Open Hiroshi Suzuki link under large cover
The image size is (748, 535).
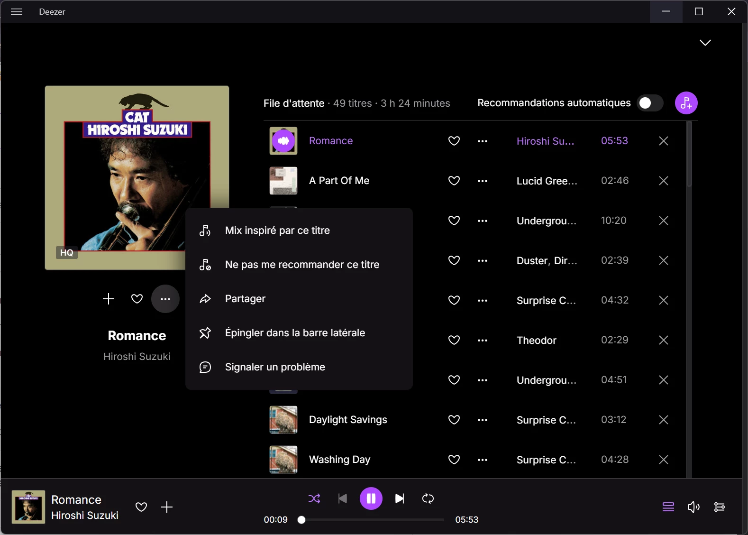pos(137,357)
